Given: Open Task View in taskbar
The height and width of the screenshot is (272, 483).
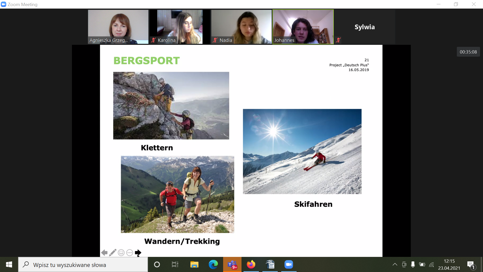Looking at the screenshot, I should tap(175, 264).
